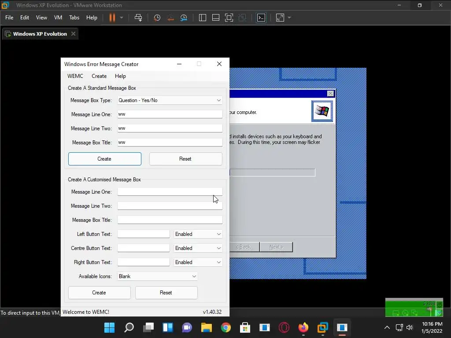Click the Centre Button Text field
Image resolution: width=451 pixels, height=338 pixels.
pos(143,248)
